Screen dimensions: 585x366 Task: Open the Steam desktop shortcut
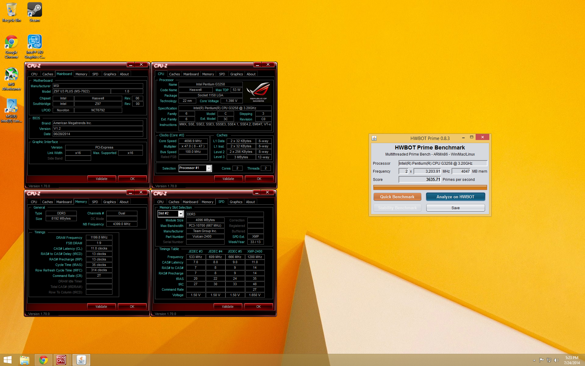click(34, 12)
